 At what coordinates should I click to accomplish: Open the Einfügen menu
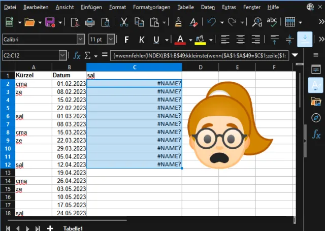click(91, 8)
